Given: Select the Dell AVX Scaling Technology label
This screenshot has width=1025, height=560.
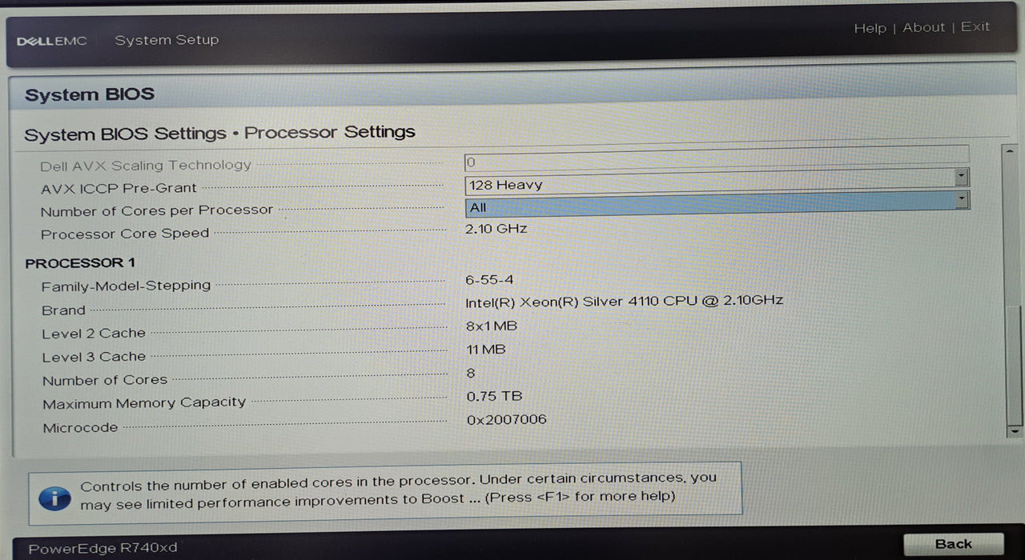Looking at the screenshot, I should click(146, 166).
